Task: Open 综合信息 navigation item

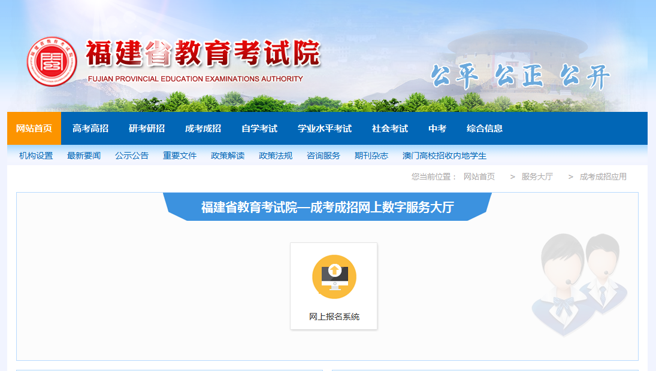Action: (x=485, y=128)
